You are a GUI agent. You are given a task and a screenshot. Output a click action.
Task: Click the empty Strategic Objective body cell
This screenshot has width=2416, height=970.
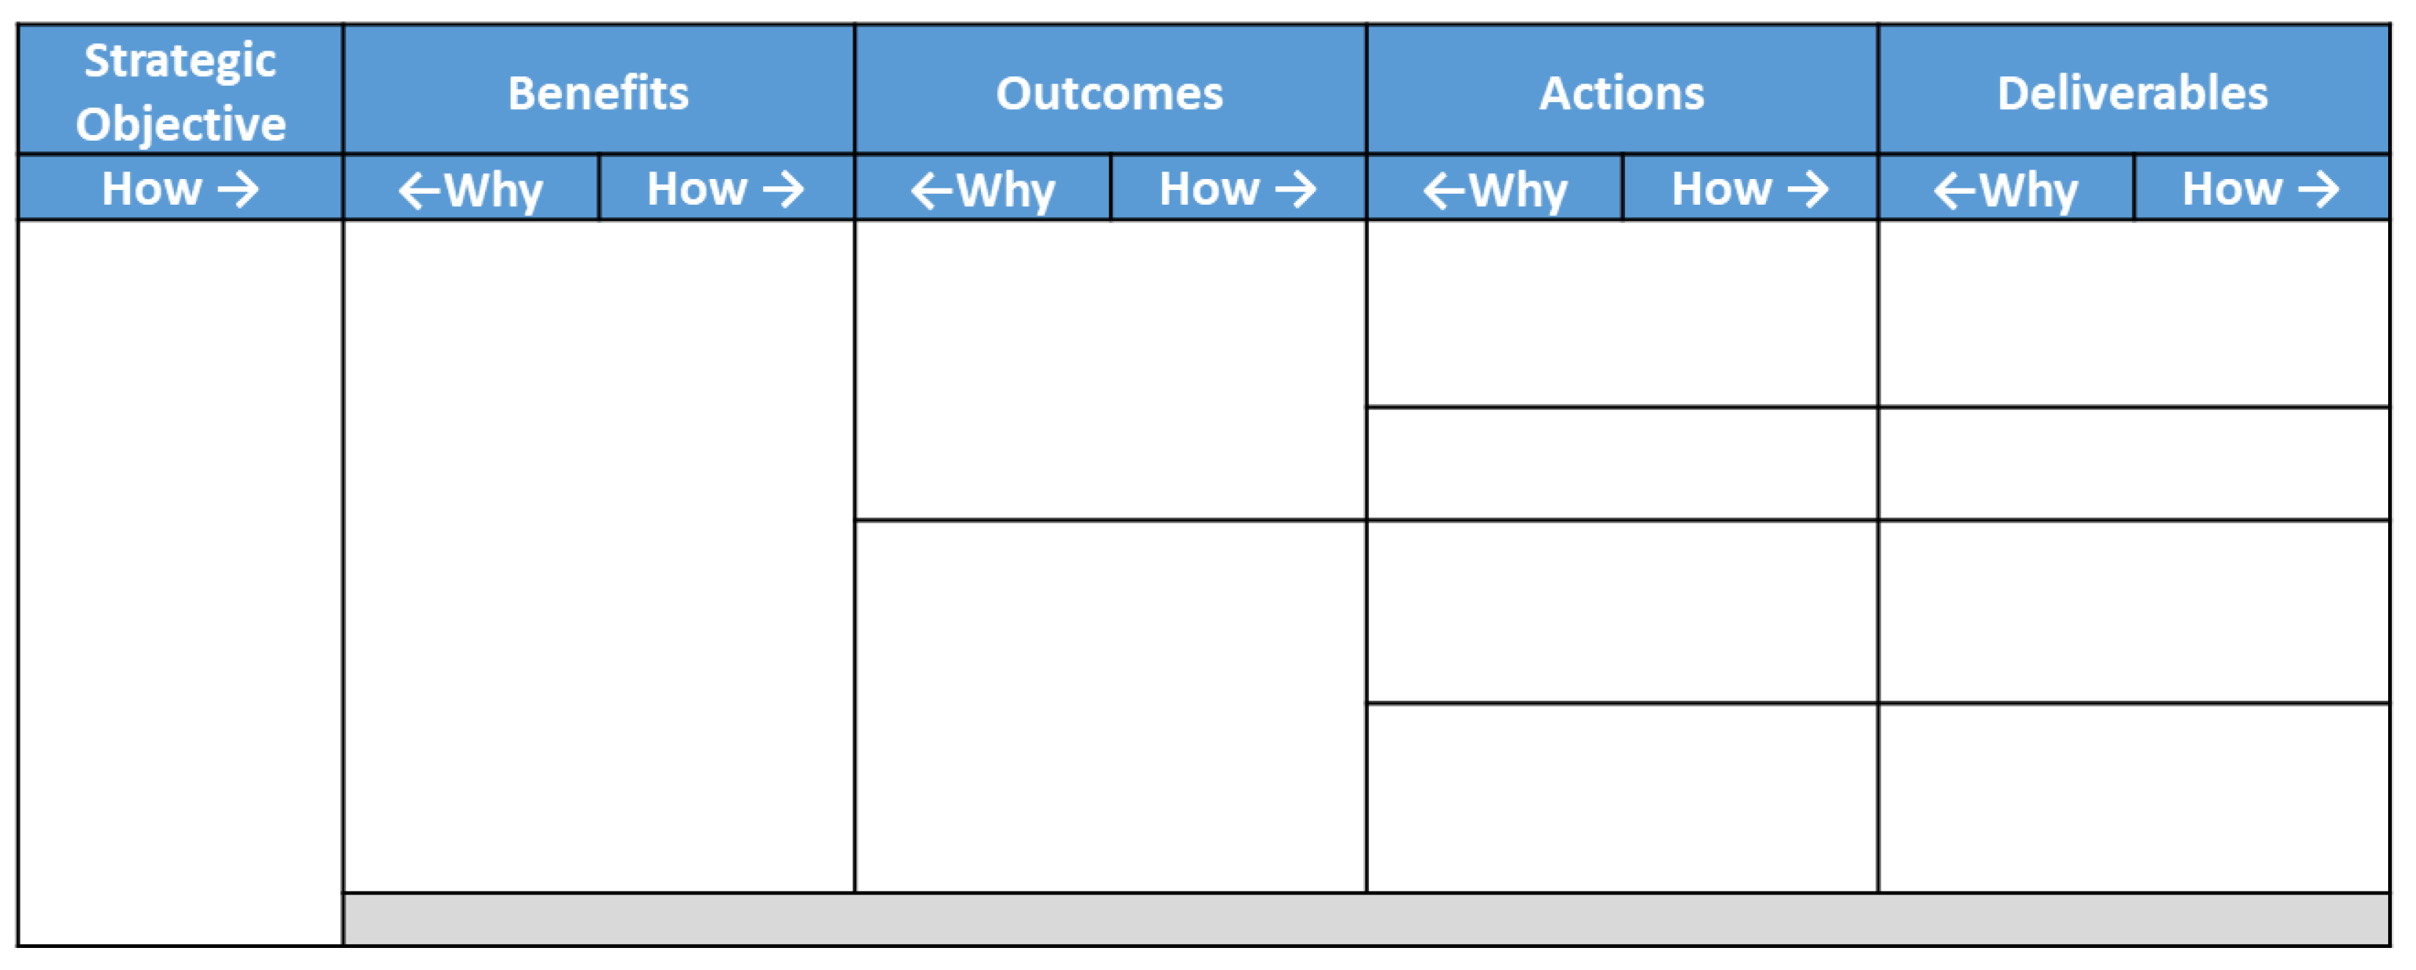pyautogui.click(x=180, y=582)
